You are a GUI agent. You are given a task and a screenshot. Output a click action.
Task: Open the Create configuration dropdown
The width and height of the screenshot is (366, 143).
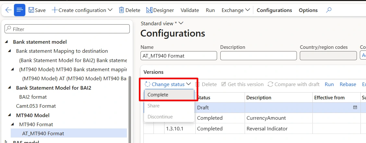[x=82, y=10]
